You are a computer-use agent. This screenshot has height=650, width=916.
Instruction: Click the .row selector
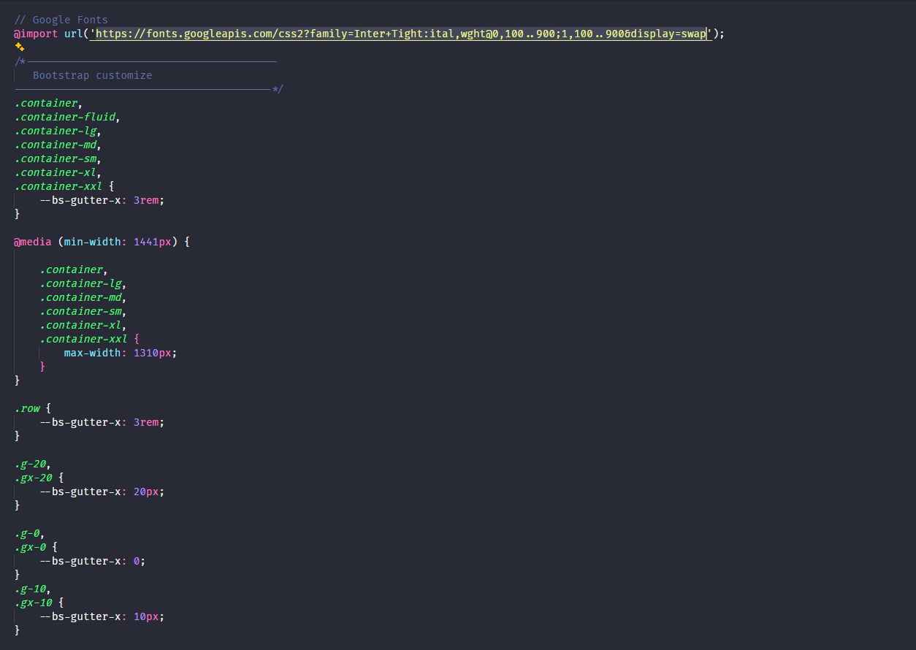pos(28,408)
